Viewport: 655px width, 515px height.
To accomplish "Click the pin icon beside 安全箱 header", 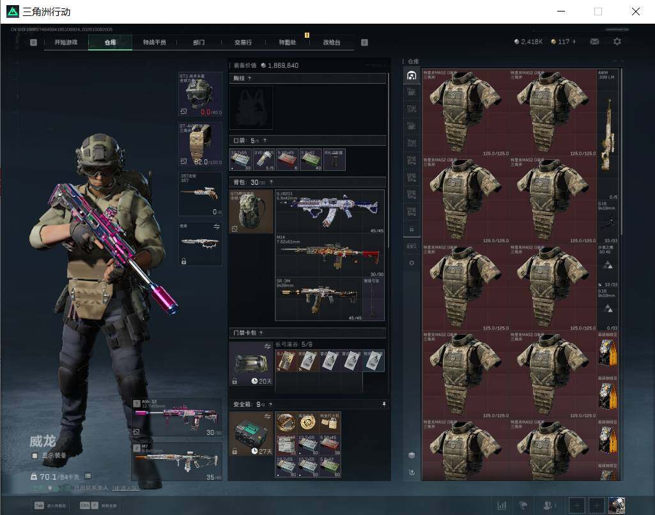I will 384,404.
